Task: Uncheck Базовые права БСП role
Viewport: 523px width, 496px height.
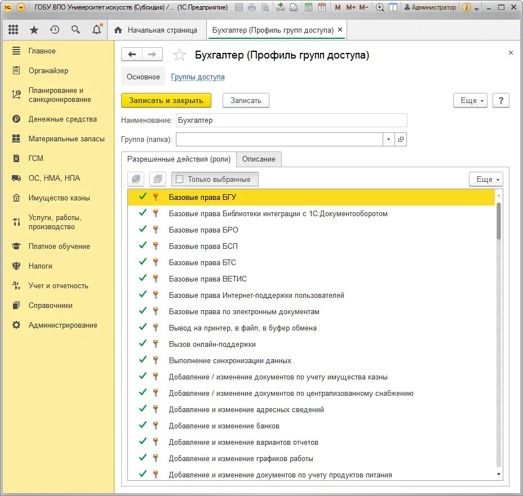Action: 143,245
